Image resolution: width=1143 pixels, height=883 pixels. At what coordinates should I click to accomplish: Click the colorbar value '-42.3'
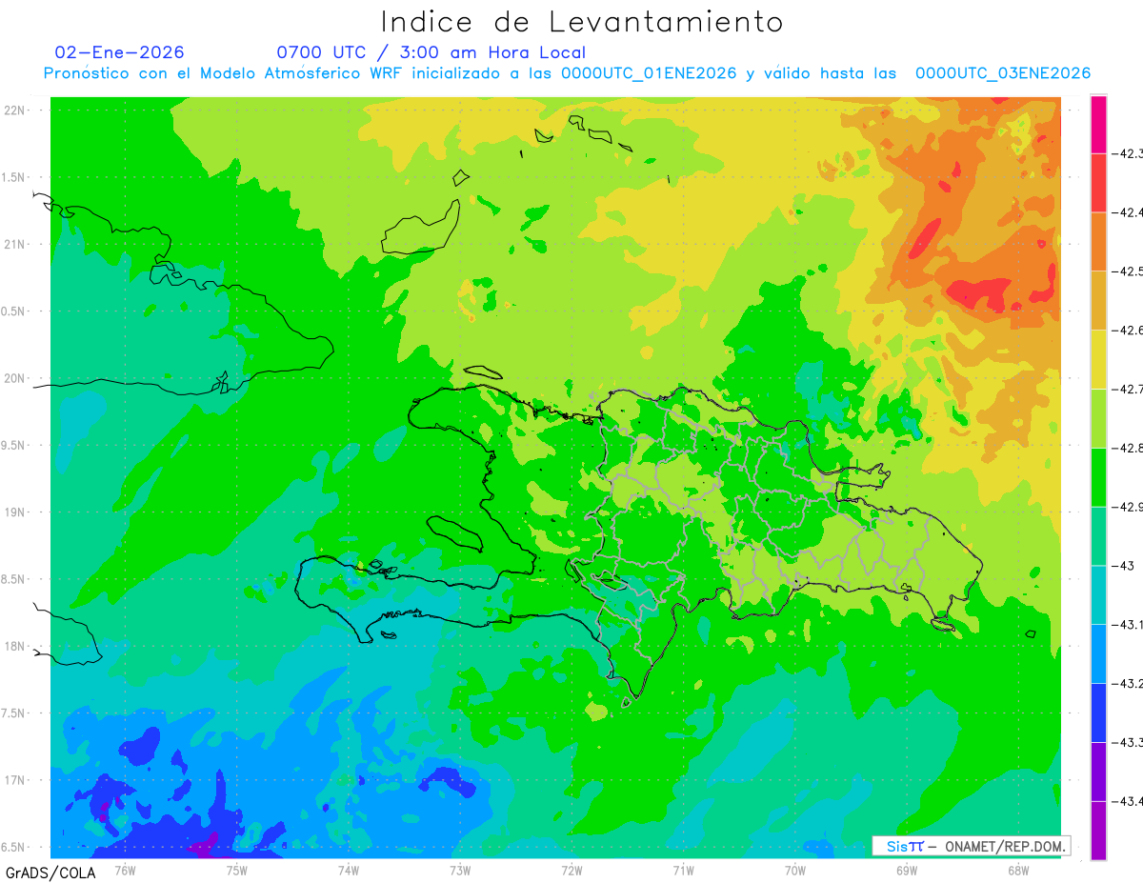click(x=1129, y=153)
